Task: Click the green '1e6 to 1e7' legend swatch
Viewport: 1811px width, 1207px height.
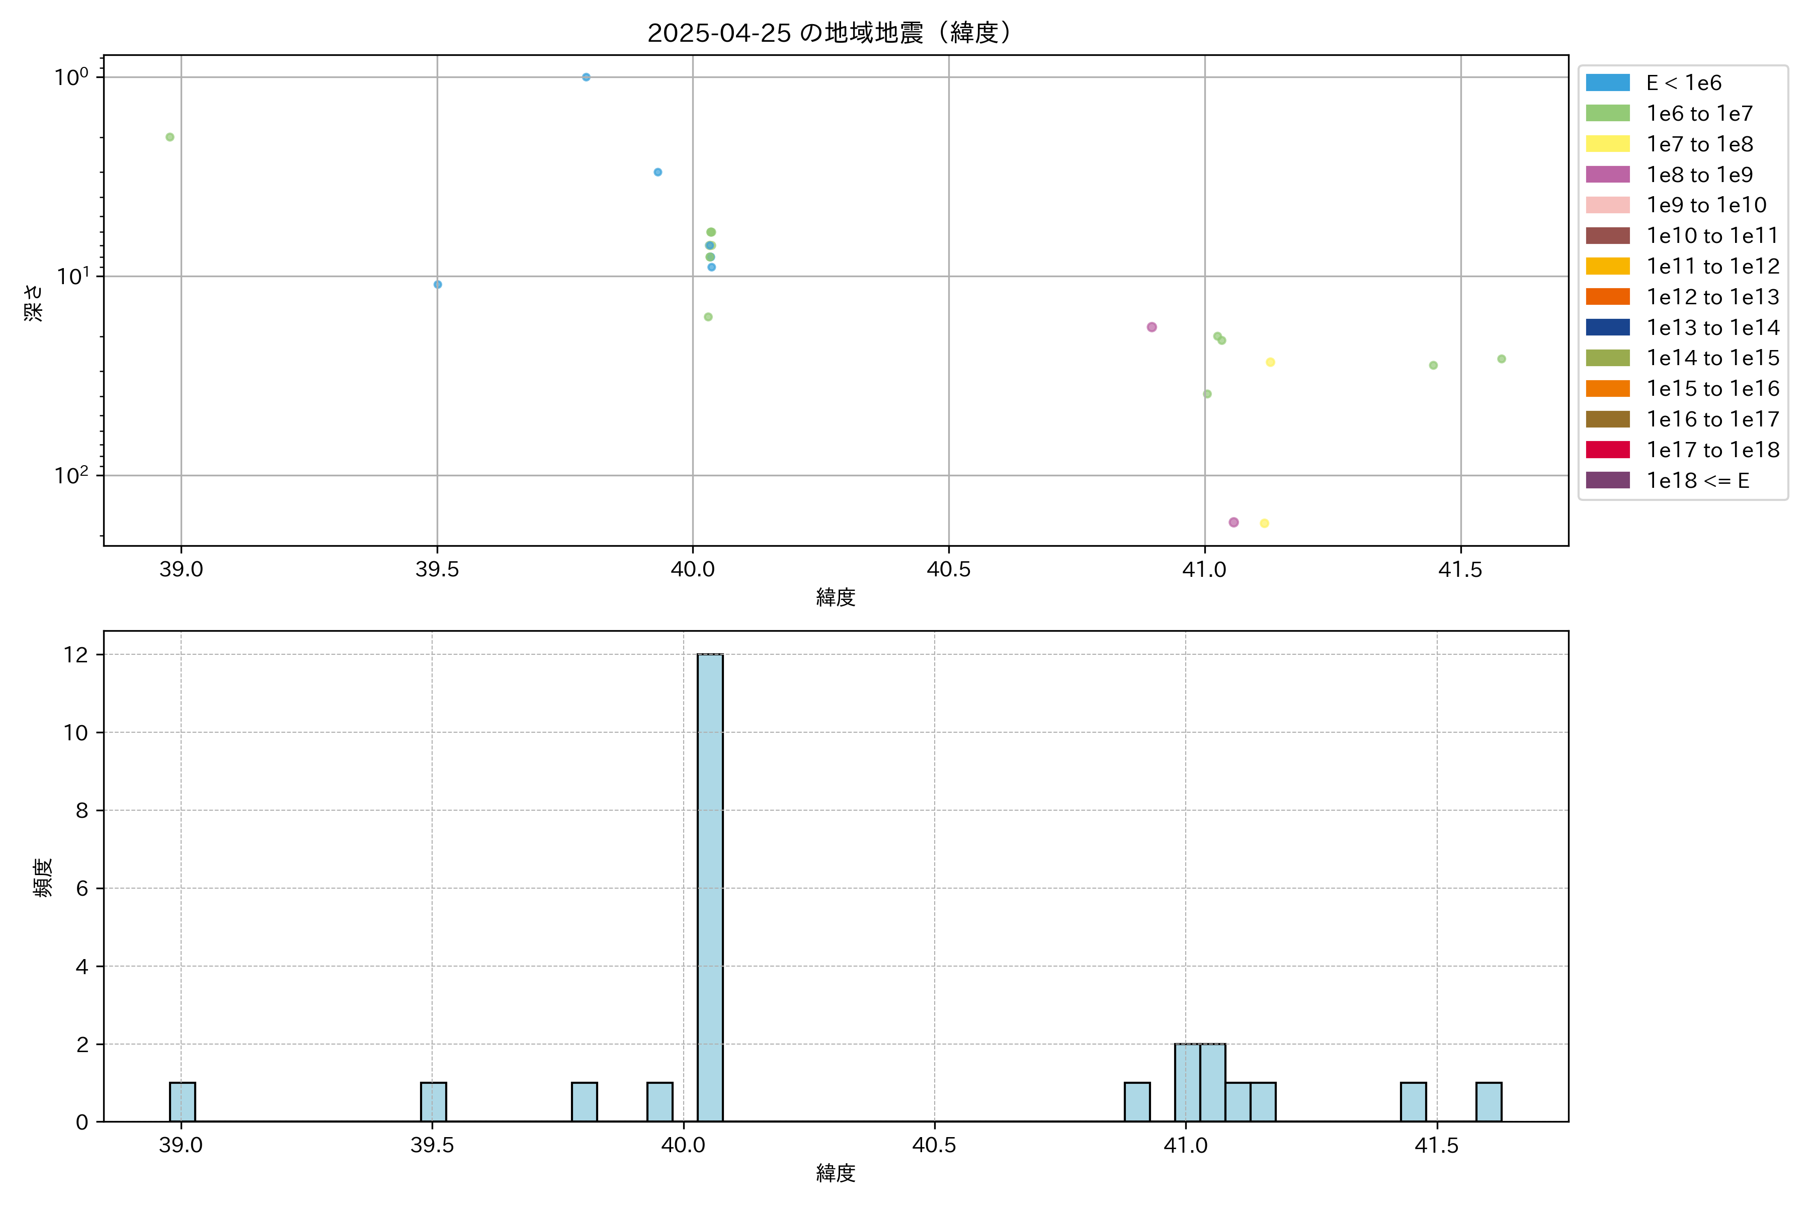Action: point(1608,113)
